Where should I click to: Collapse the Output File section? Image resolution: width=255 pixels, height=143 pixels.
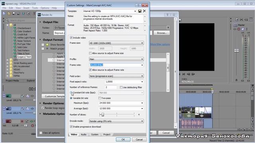click(40, 22)
